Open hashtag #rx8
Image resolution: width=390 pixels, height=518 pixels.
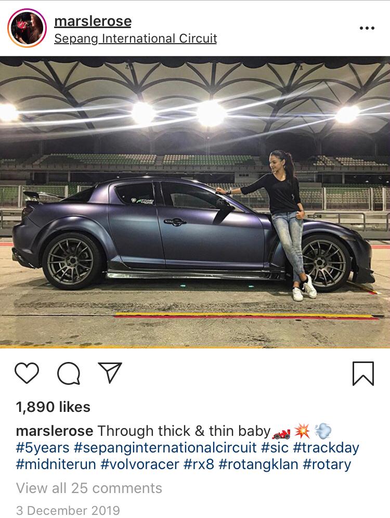click(x=199, y=464)
